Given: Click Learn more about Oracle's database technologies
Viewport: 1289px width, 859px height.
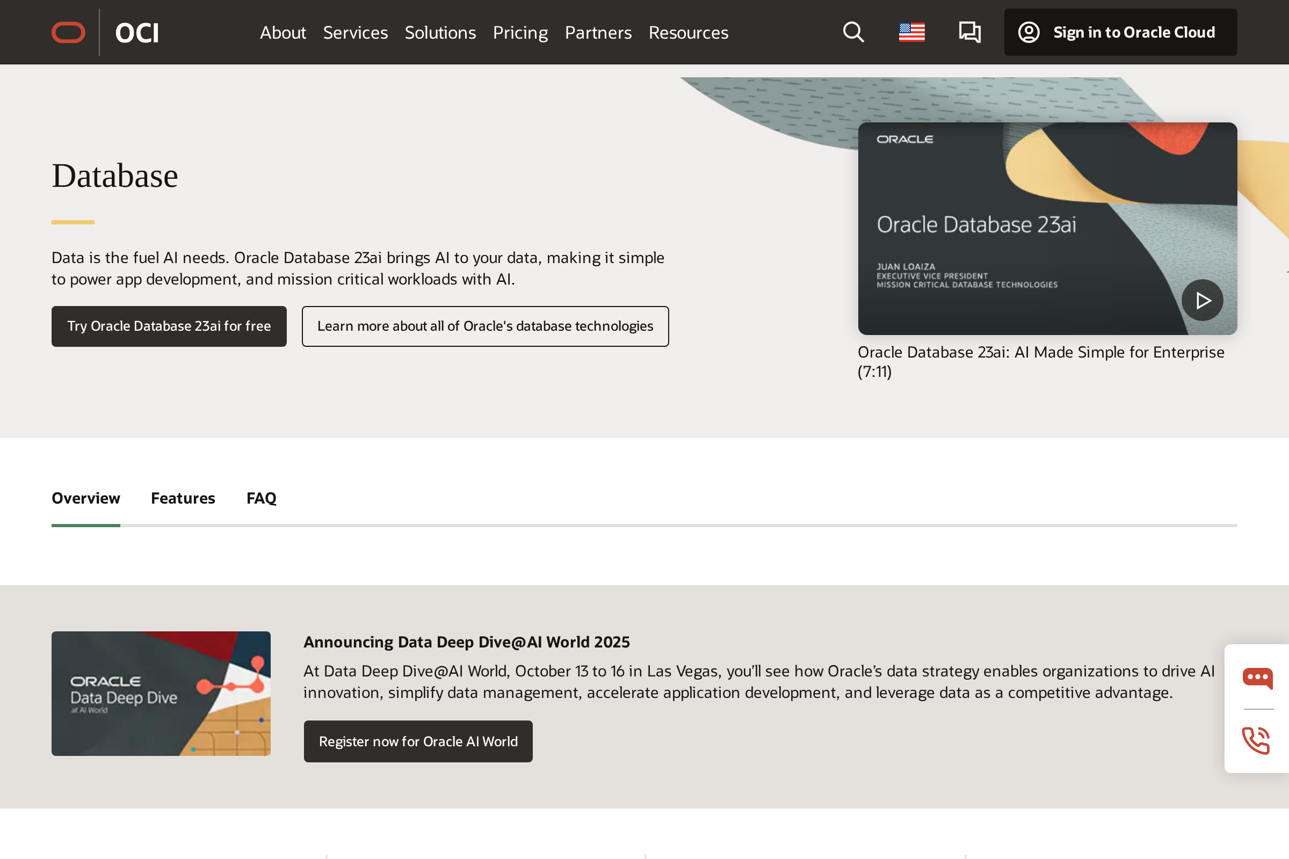Looking at the screenshot, I should [x=485, y=326].
